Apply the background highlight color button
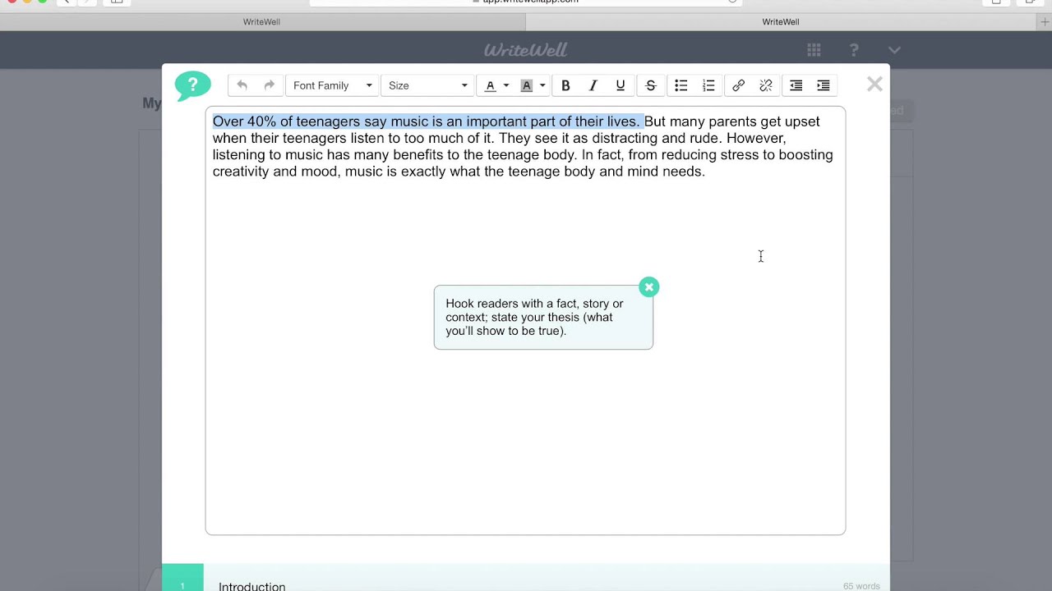1052x591 pixels. (527, 85)
